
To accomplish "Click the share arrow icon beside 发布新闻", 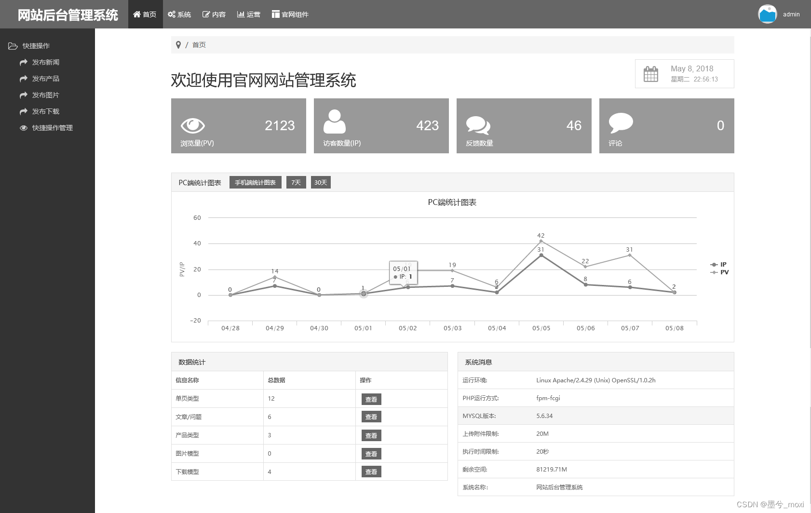I will tap(23, 62).
